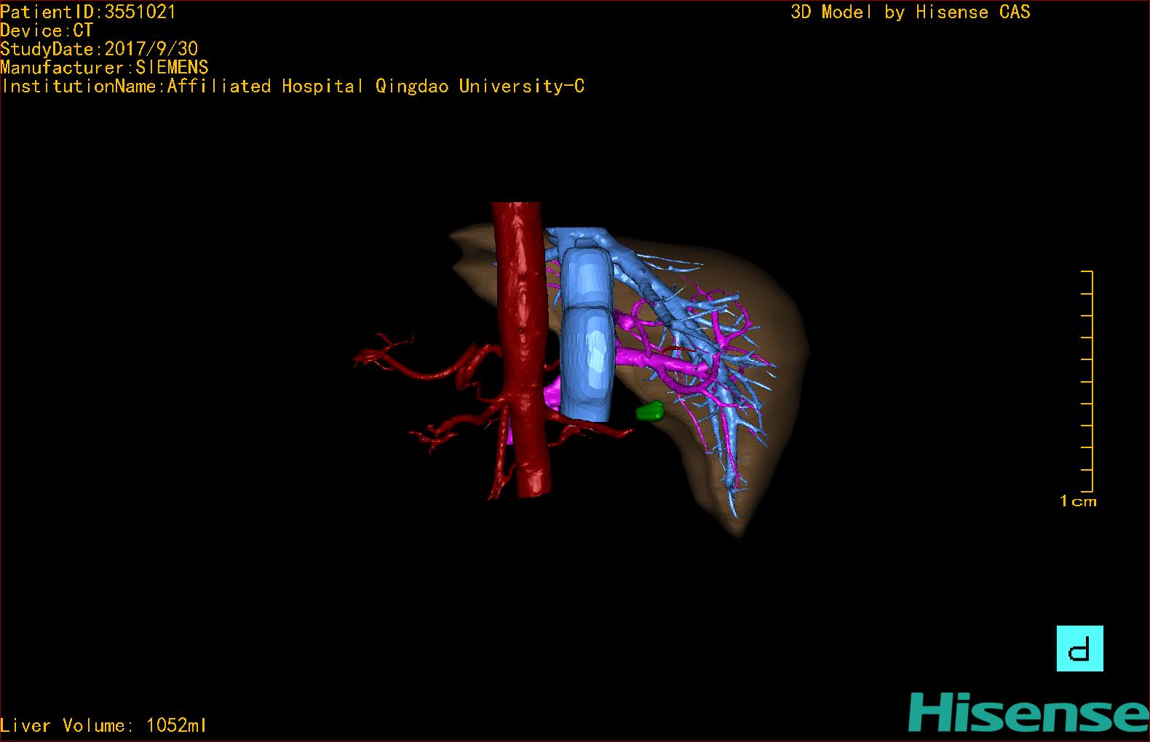Screen dimensions: 1150x742
Task: Click the yellow scale ruler
Action: [x=1087, y=381]
